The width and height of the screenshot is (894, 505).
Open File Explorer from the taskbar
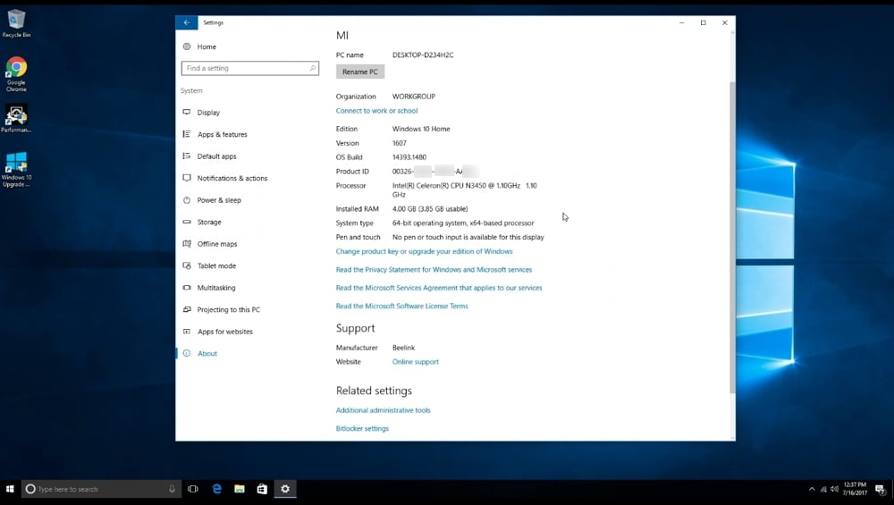(x=240, y=489)
